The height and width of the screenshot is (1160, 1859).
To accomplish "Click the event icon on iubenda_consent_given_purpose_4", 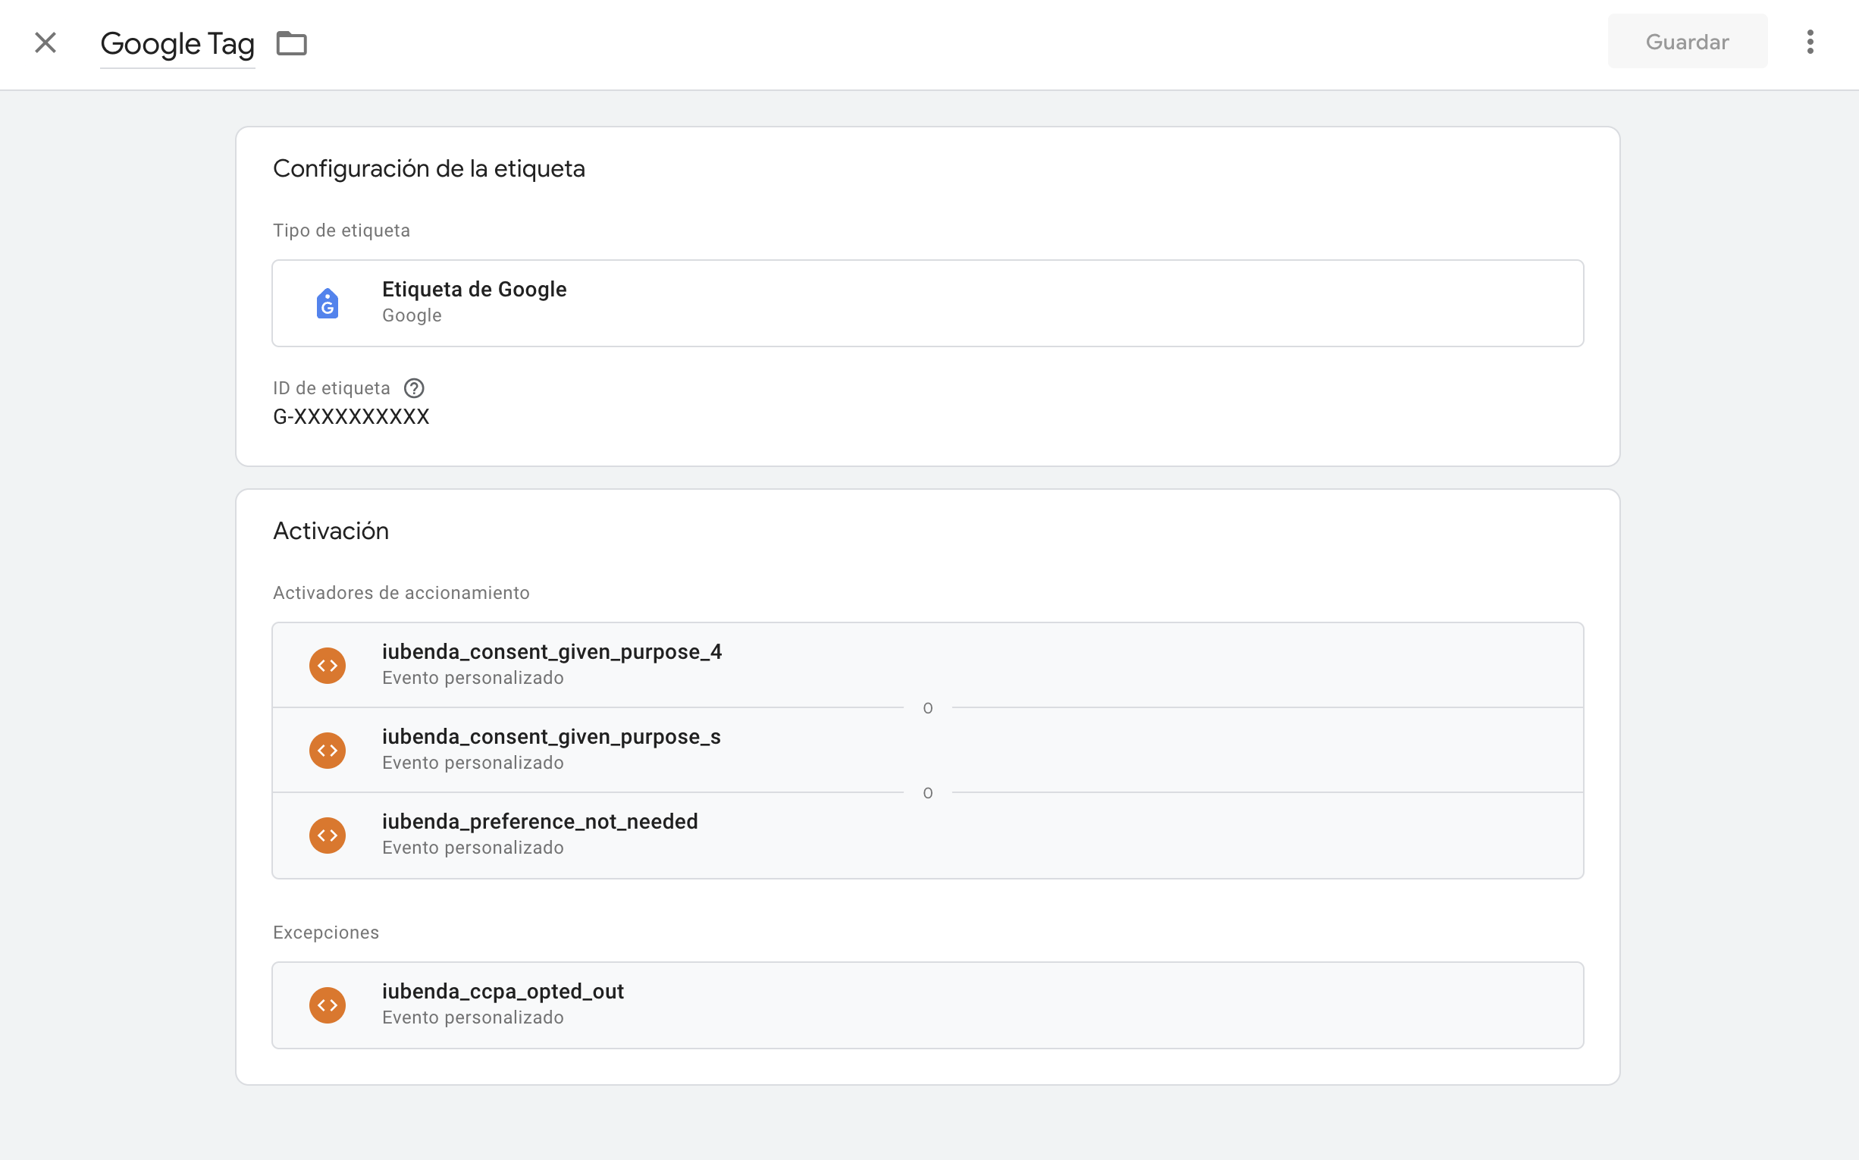I will (328, 665).
